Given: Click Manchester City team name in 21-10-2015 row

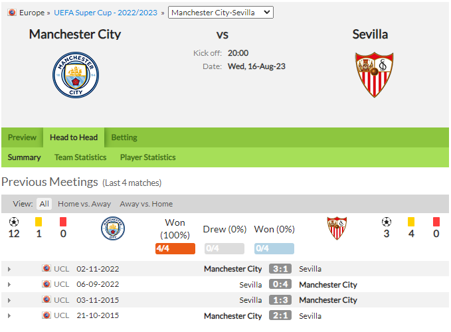Looking at the screenshot, I should [232, 316].
